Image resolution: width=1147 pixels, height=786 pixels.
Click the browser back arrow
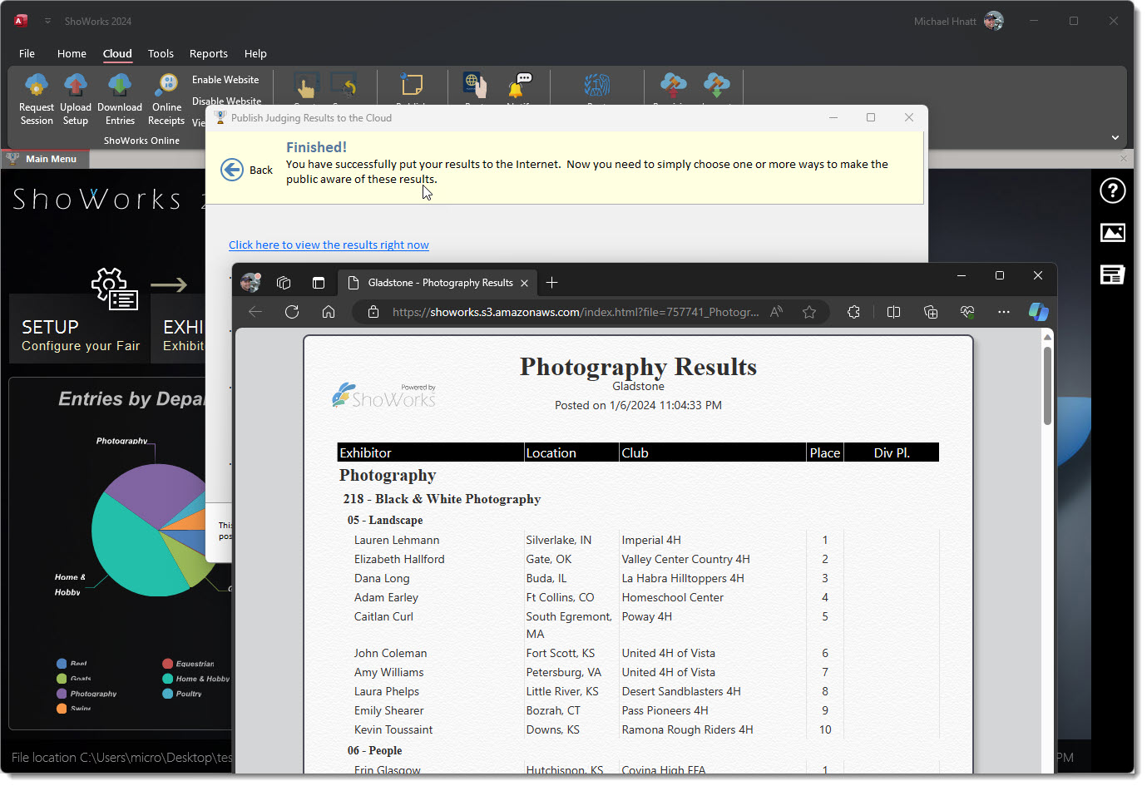coord(255,312)
